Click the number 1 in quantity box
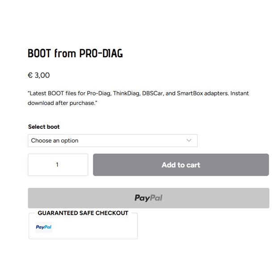Image resolution: width=279 pixels, height=279 pixels. pos(57,165)
